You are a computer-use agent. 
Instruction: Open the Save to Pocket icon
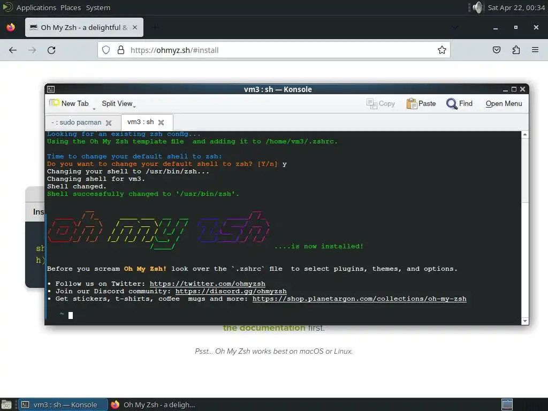[x=496, y=50]
